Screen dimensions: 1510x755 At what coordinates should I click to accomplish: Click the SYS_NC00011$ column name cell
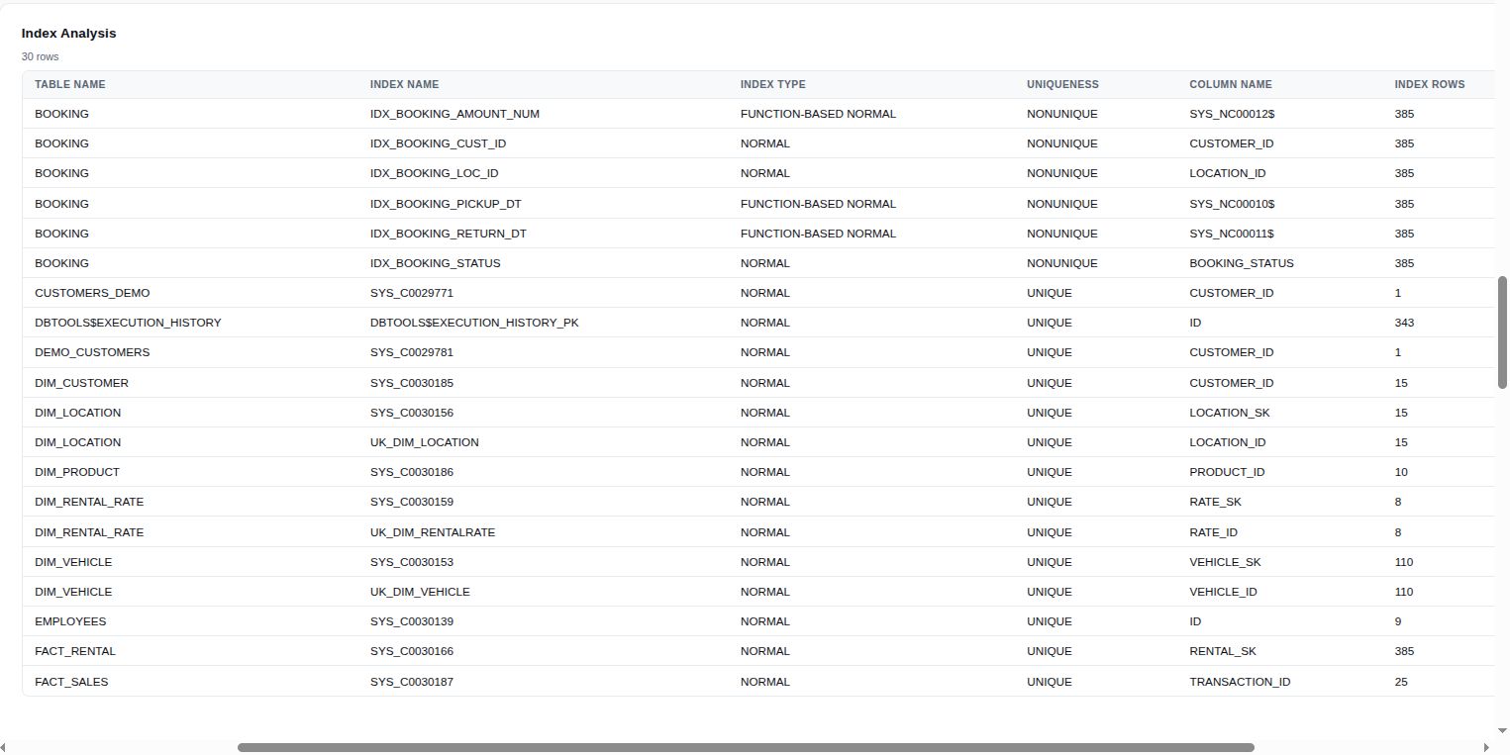click(x=1232, y=234)
